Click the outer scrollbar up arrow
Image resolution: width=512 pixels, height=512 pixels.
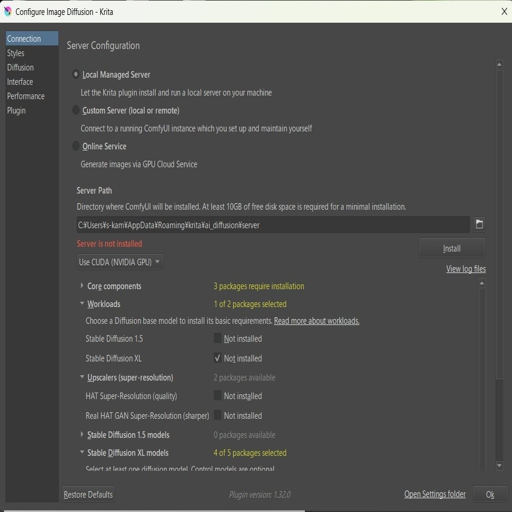coord(499,65)
